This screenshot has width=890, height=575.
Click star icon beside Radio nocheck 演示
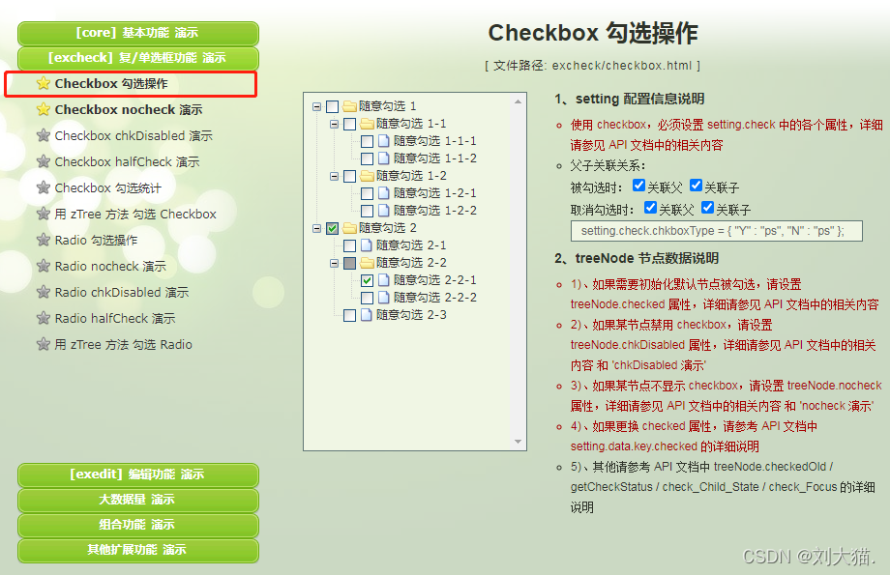click(x=44, y=266)
